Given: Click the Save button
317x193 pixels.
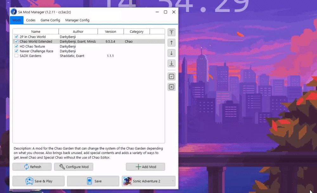Looking at the screenshot, I should [93, 181].
